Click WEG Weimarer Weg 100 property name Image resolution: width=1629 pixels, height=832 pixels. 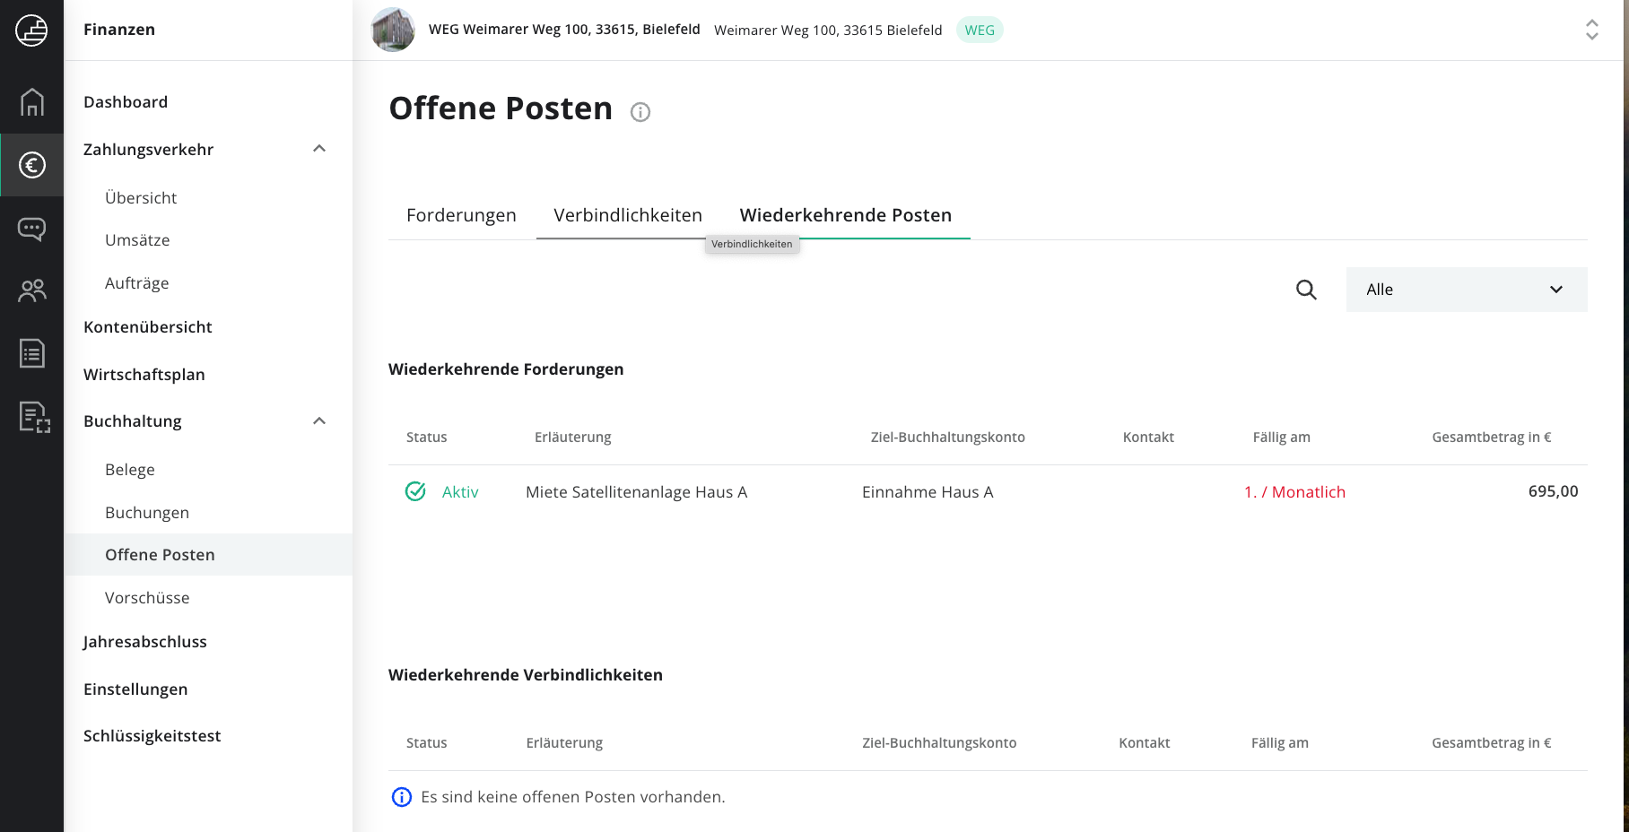pyautogui.click(x=564, y=30)
